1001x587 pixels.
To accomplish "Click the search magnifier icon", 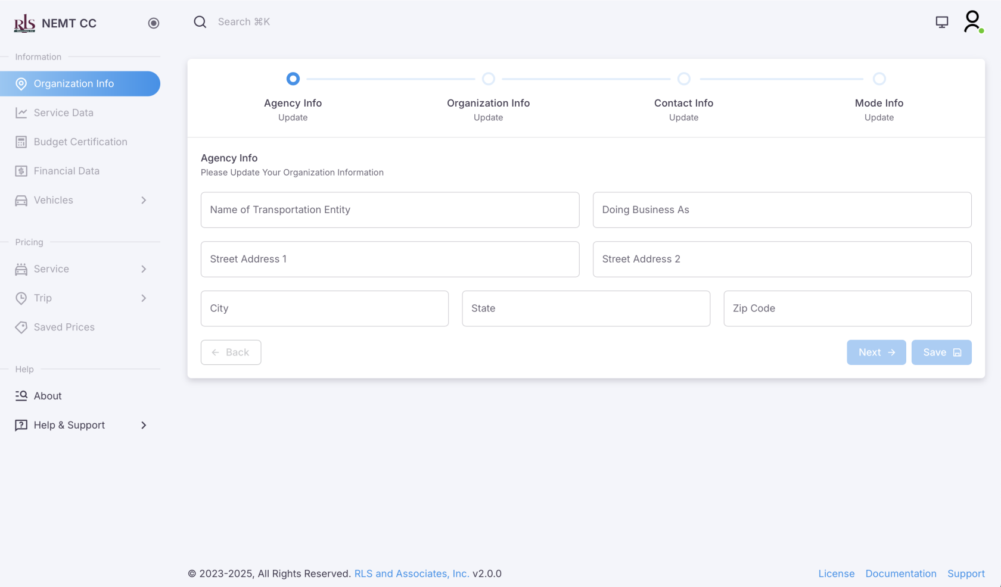I will coord(200,22).
